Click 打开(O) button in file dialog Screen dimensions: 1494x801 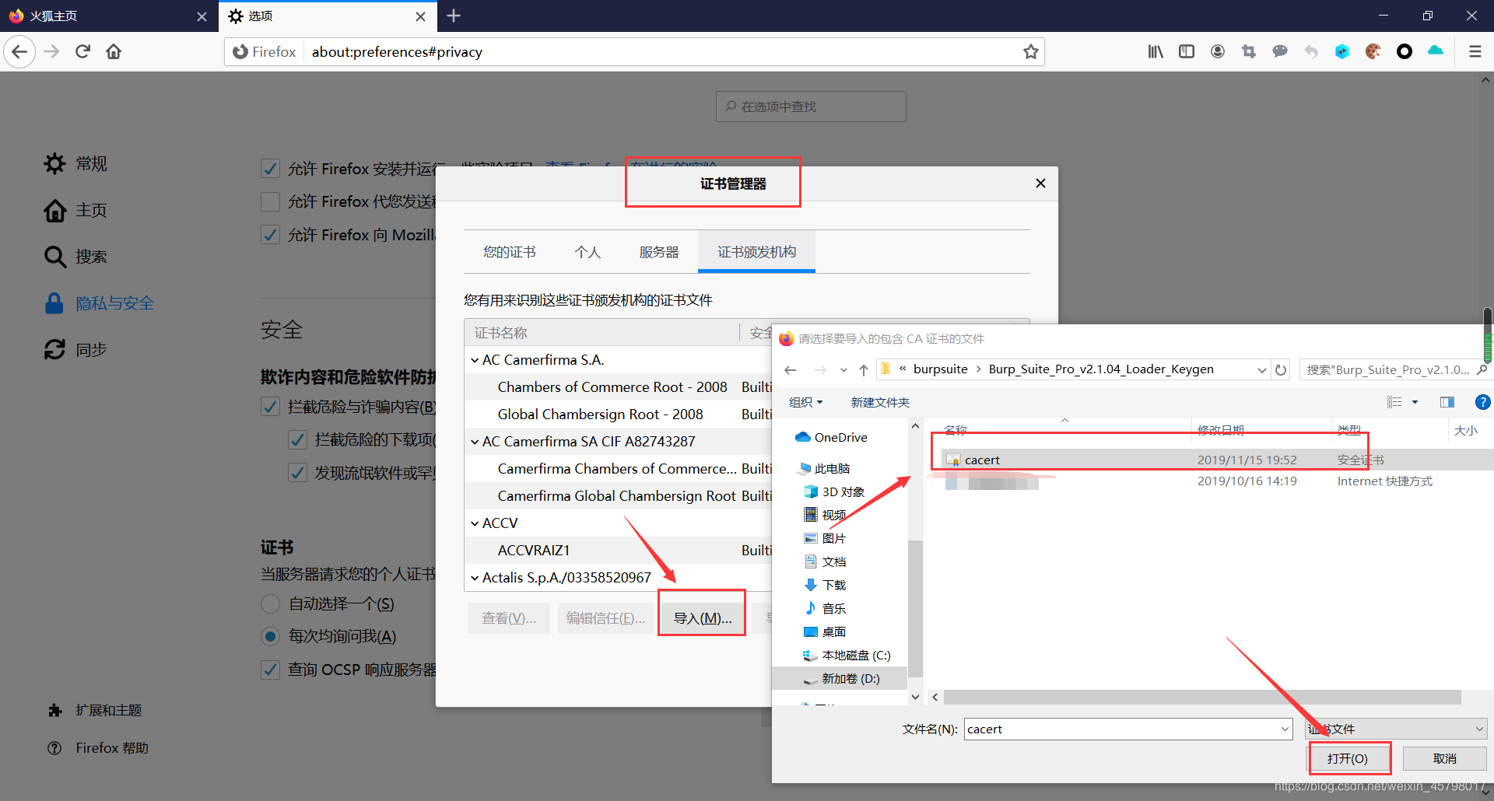[1348, 758]
